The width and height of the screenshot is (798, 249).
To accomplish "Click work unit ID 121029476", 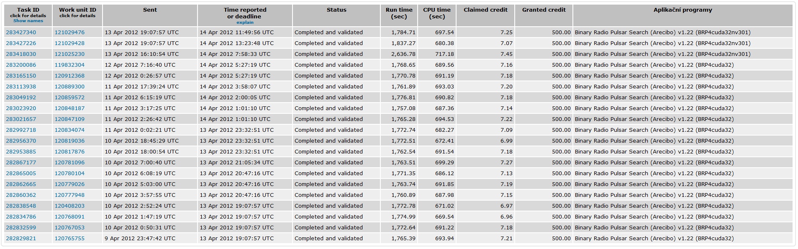I will [x=69, y=33].
